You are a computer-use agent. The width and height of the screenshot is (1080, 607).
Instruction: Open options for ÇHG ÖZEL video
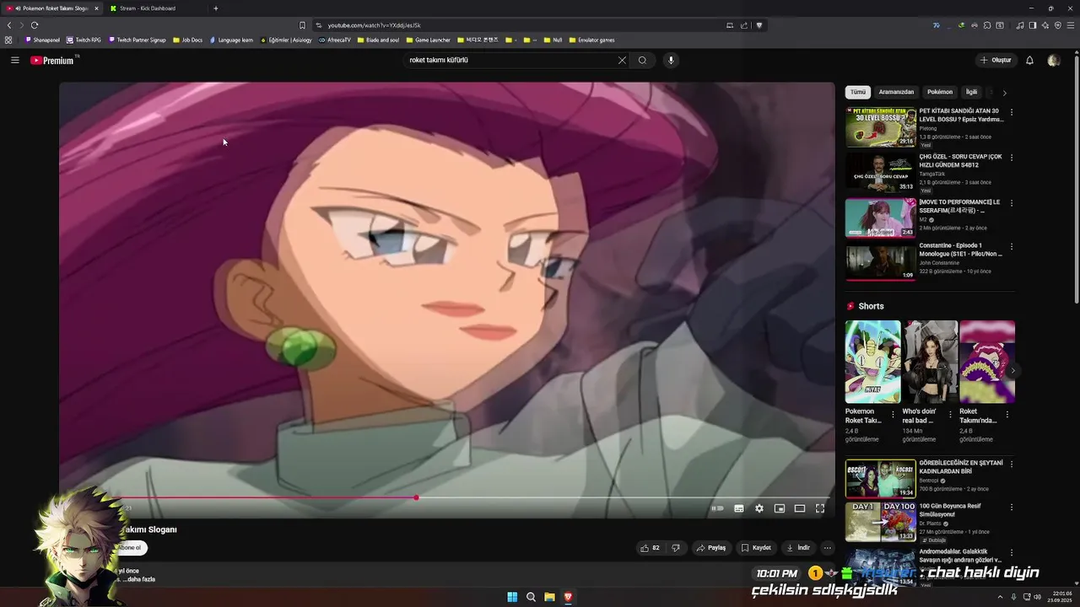(1012, 158)
